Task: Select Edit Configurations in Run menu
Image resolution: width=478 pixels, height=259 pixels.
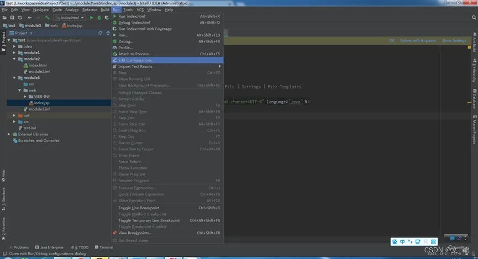Action: 167,60
